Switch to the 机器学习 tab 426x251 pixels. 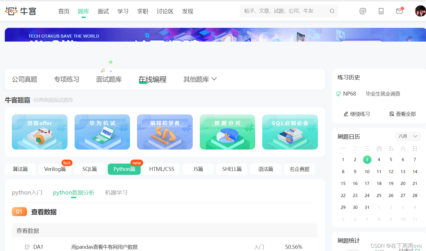[116, 193]
